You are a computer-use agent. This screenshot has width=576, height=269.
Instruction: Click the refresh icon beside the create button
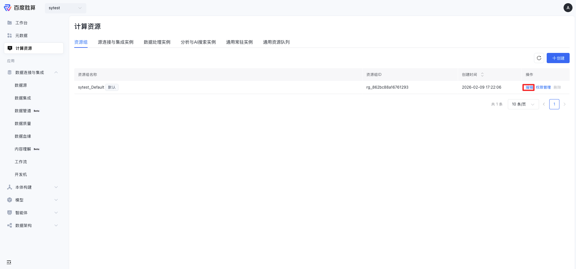click(x=539, y=58)
